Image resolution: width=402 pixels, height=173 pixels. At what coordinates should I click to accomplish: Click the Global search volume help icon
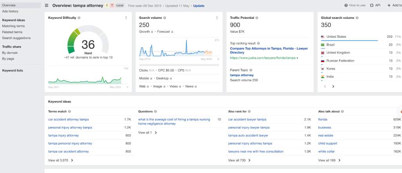click(x=357, y=18)
